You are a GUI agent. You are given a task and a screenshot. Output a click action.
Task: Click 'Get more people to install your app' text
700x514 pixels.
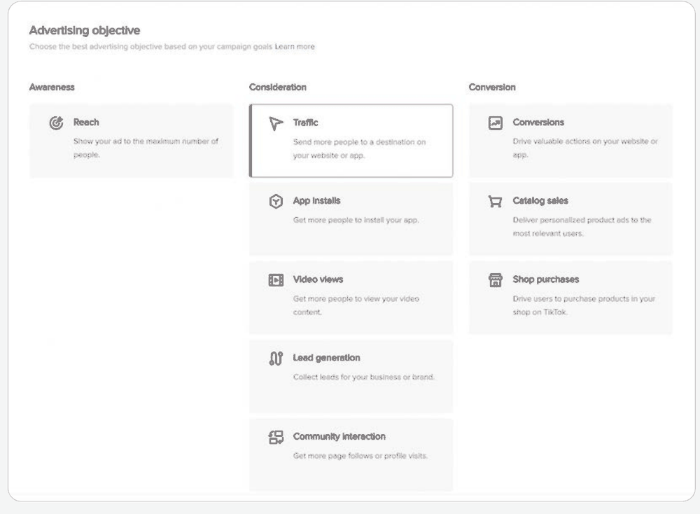click(356, 220)
